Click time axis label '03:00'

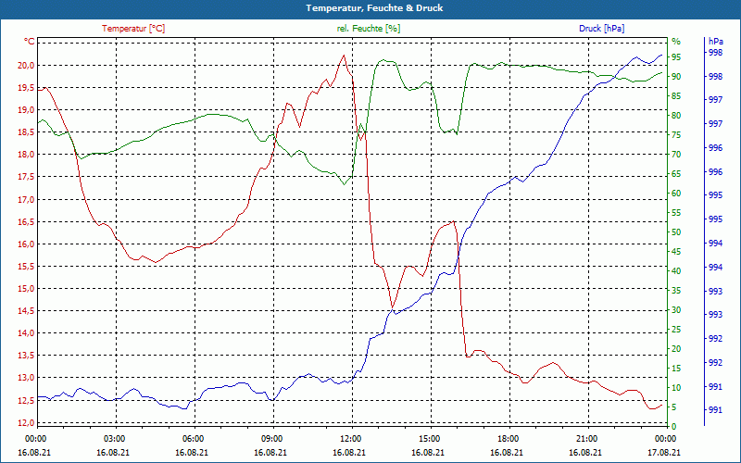[113, 438]
